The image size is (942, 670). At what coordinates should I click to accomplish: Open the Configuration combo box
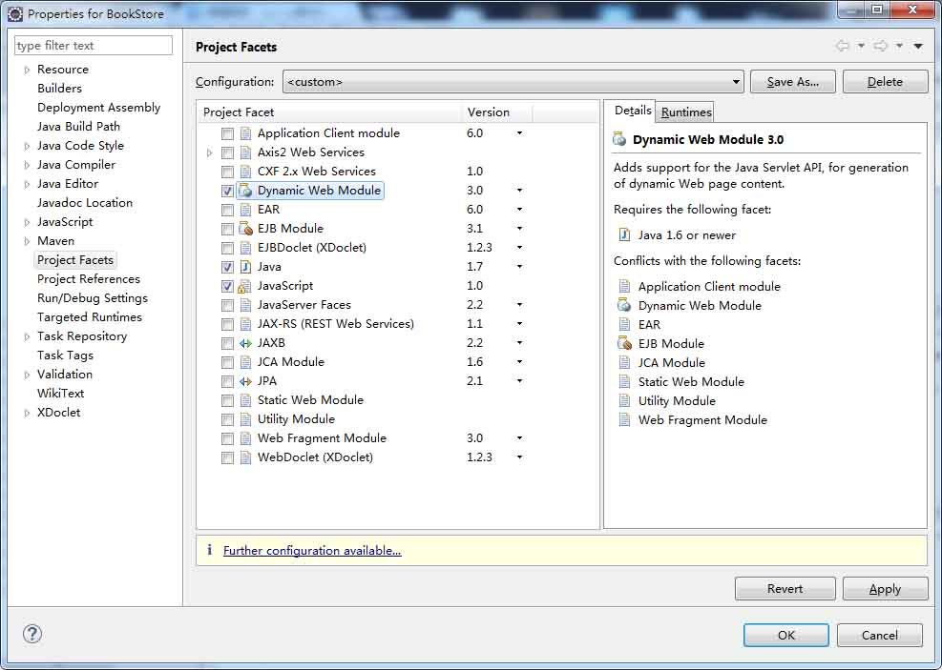point(513,82)
